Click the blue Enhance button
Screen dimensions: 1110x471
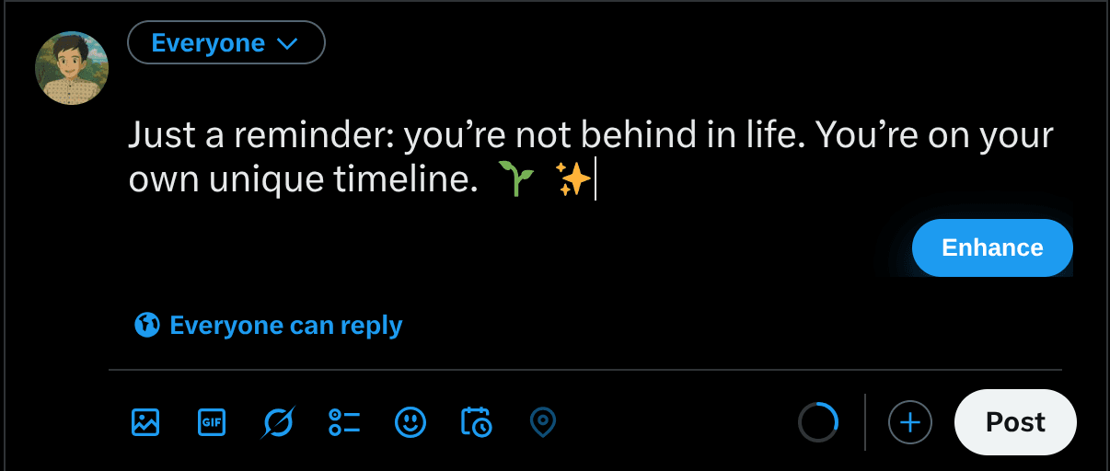click(992, 247)
